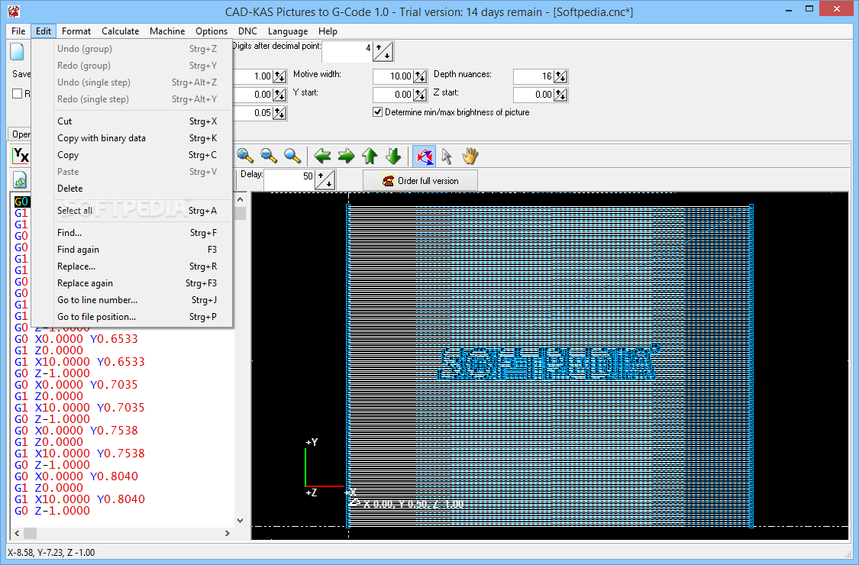
Task: Click the Digits after decimal point spinner
Action: [383, 51]
